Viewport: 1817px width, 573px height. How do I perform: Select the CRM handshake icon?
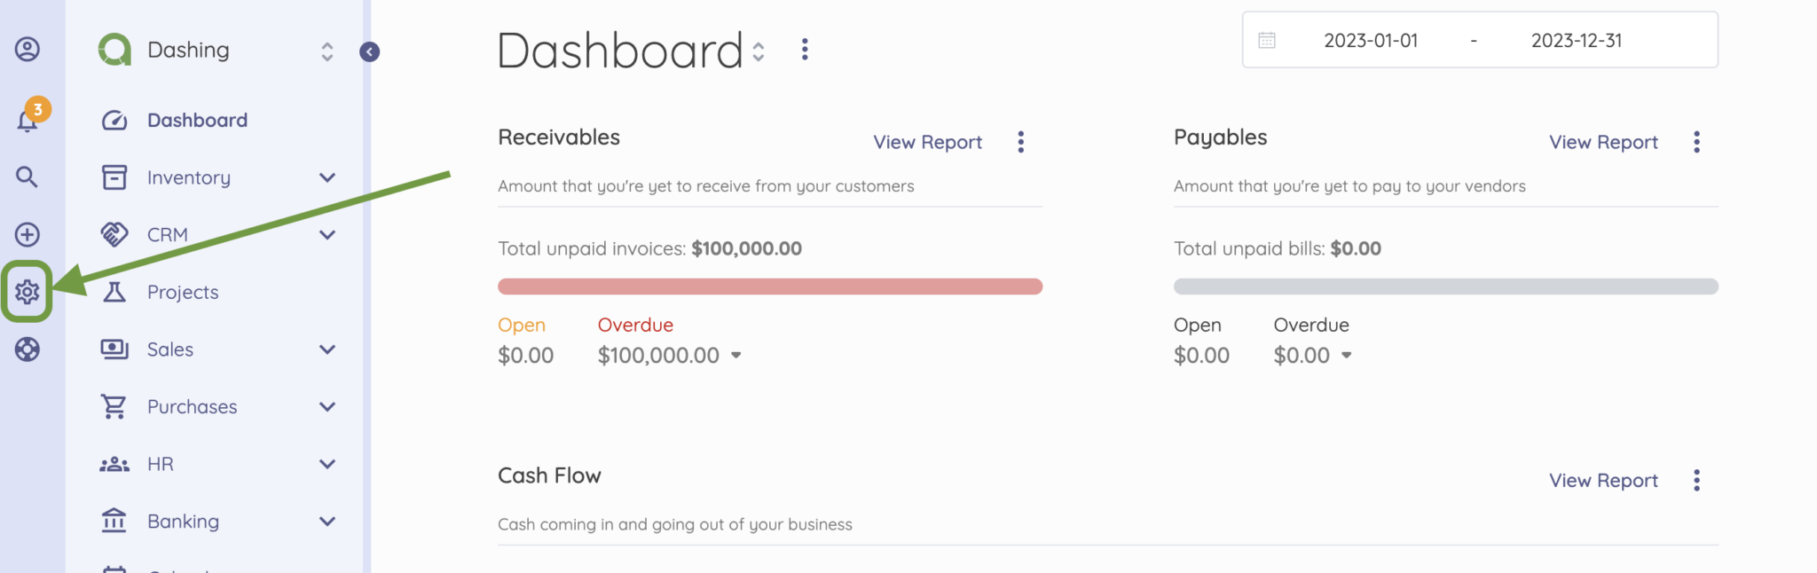tap(114, 234)
